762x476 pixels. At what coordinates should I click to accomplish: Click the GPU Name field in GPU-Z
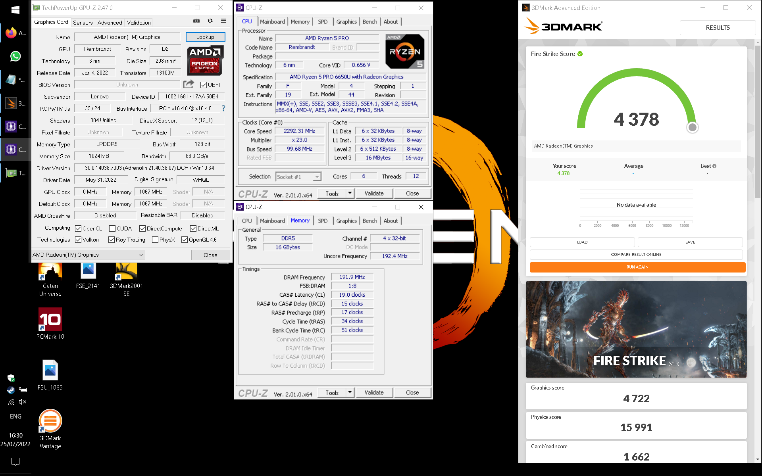[127, 37]
